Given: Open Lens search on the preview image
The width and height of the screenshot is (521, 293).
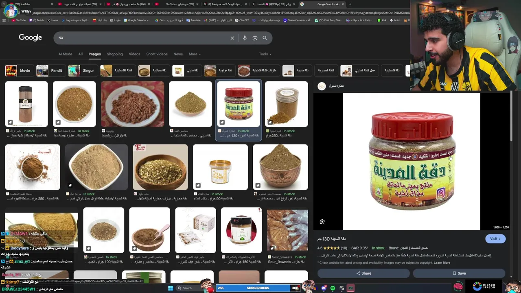Looking at the screenshot, I should [322, 222].
